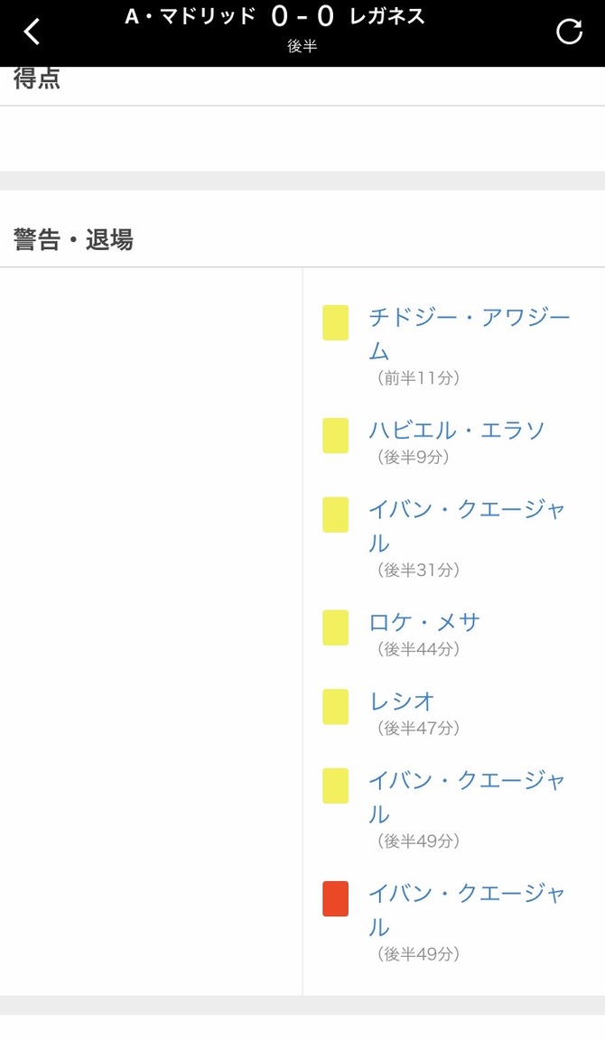The width and height of the screenshot is (605, 1040).
Task: Click yellow card icon for the 後半31分 booking
Action: pyautogui.click(x=336, y=515)
